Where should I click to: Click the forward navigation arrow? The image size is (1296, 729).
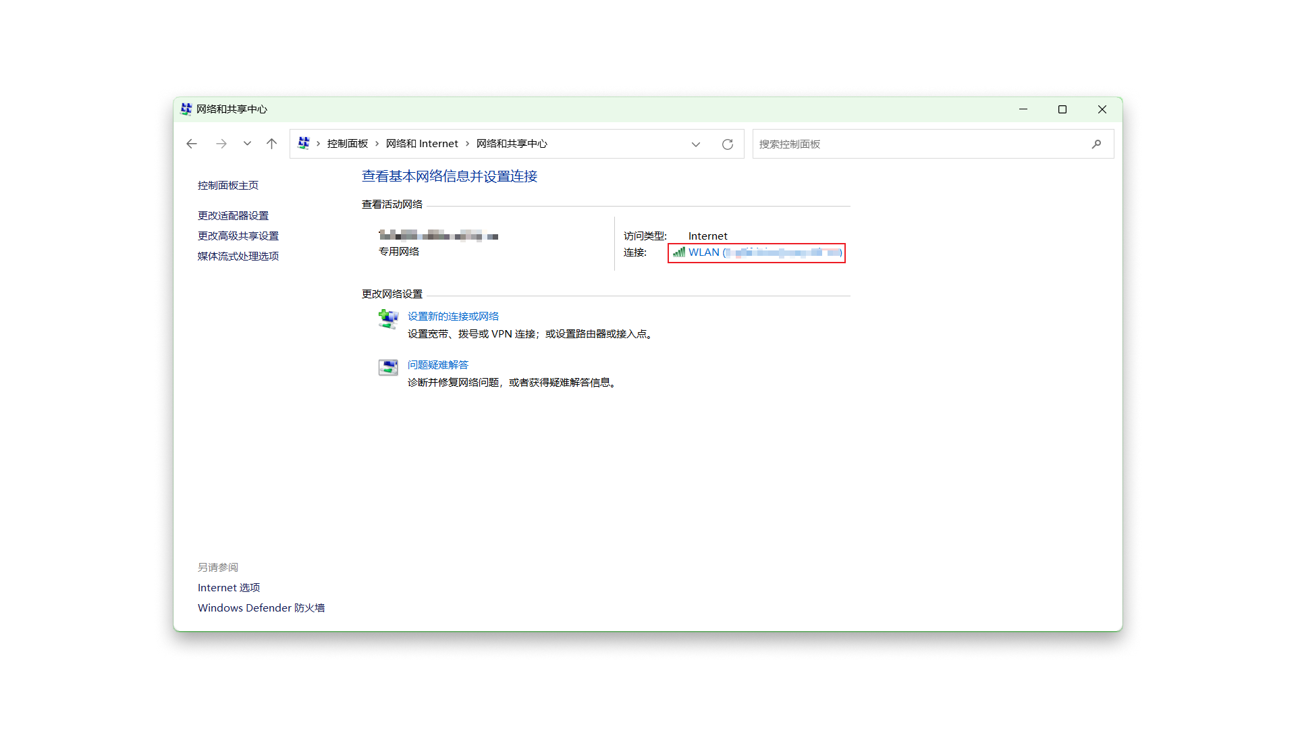221,144
